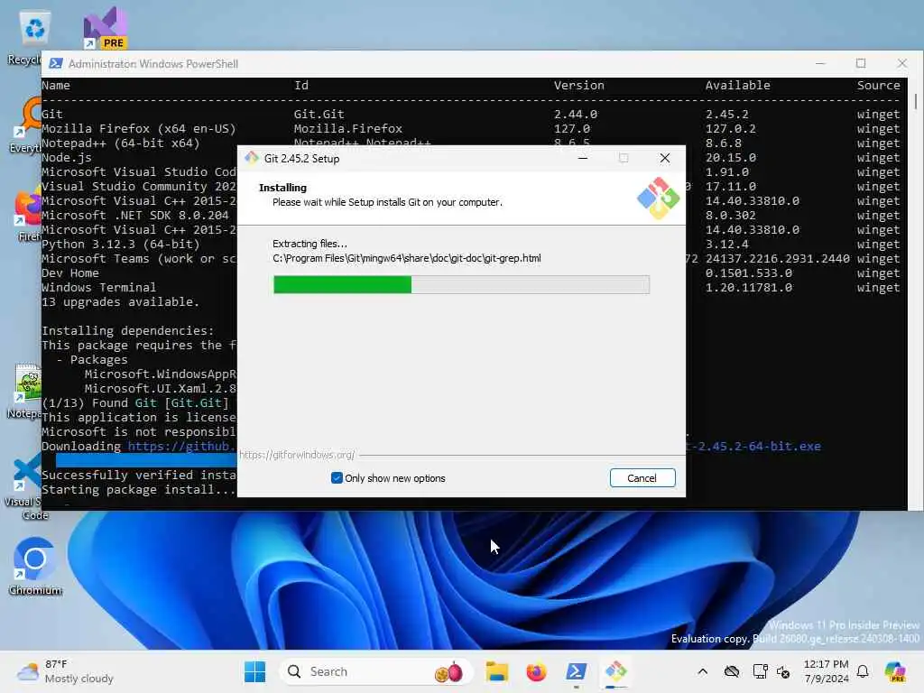The image size is (924, 693).
Task: Maximize the Administrator PowerShell window
Action: tap(861, 63)
